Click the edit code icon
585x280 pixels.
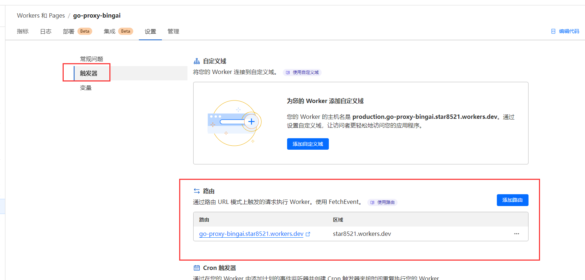coord(553,32)
